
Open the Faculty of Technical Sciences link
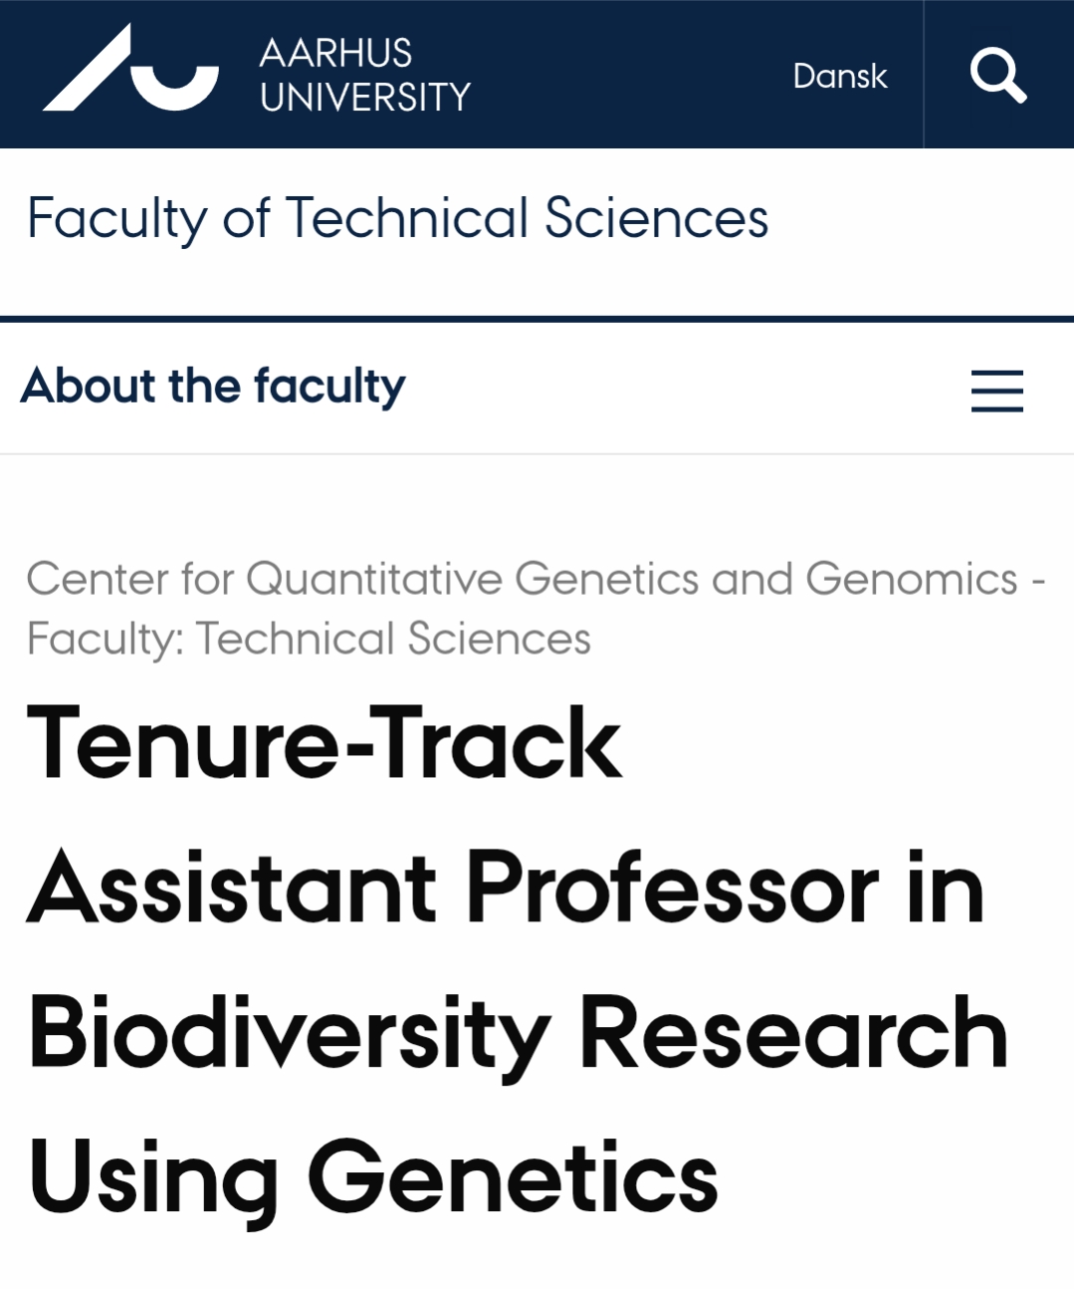(397, 218)
